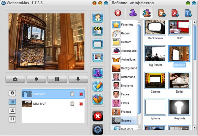The height and width of the screenshot is (136, 198).
Task: Start recording with the record button
Action: 36,79
